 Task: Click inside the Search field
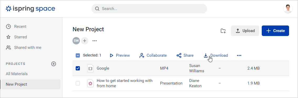click(x=149, y=9)
